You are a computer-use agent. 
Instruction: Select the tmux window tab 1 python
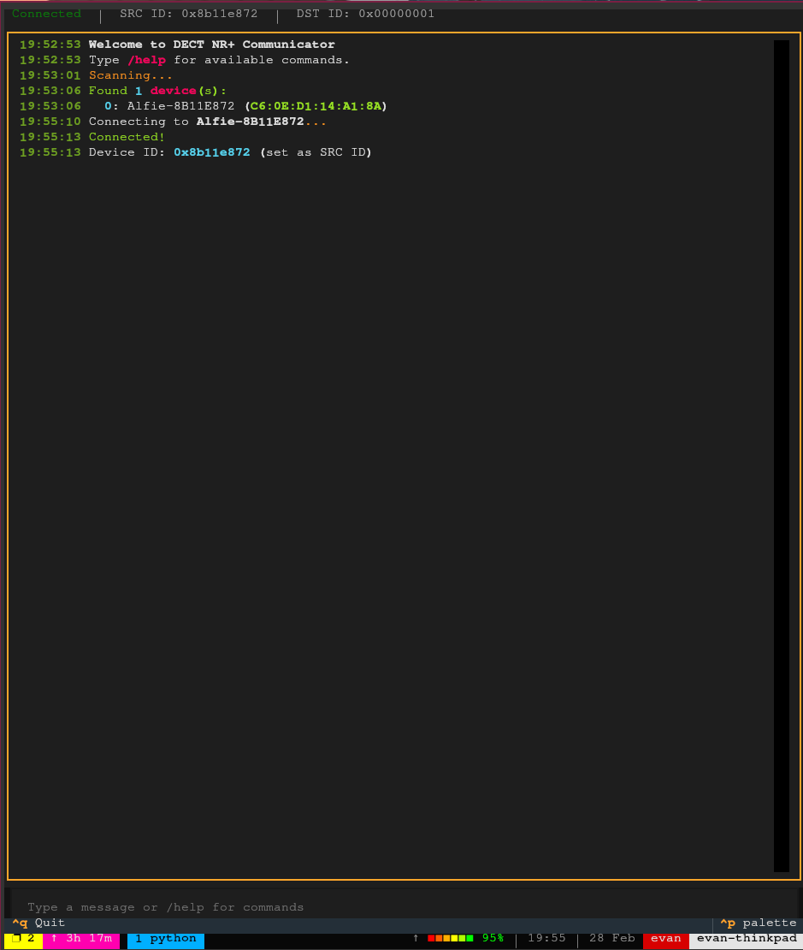click(166, 938)
